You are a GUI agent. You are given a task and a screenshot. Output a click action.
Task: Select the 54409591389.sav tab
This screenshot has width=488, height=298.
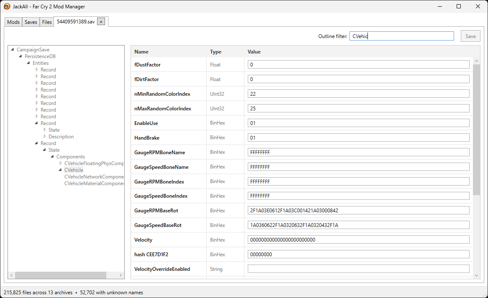click(x=76, y=22)
